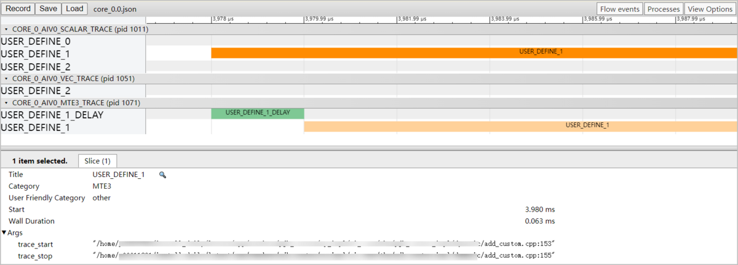This screenshot has height=265, width=738.
Task: Click the magnifier icon beside slice title
Action: pos(163,175)
